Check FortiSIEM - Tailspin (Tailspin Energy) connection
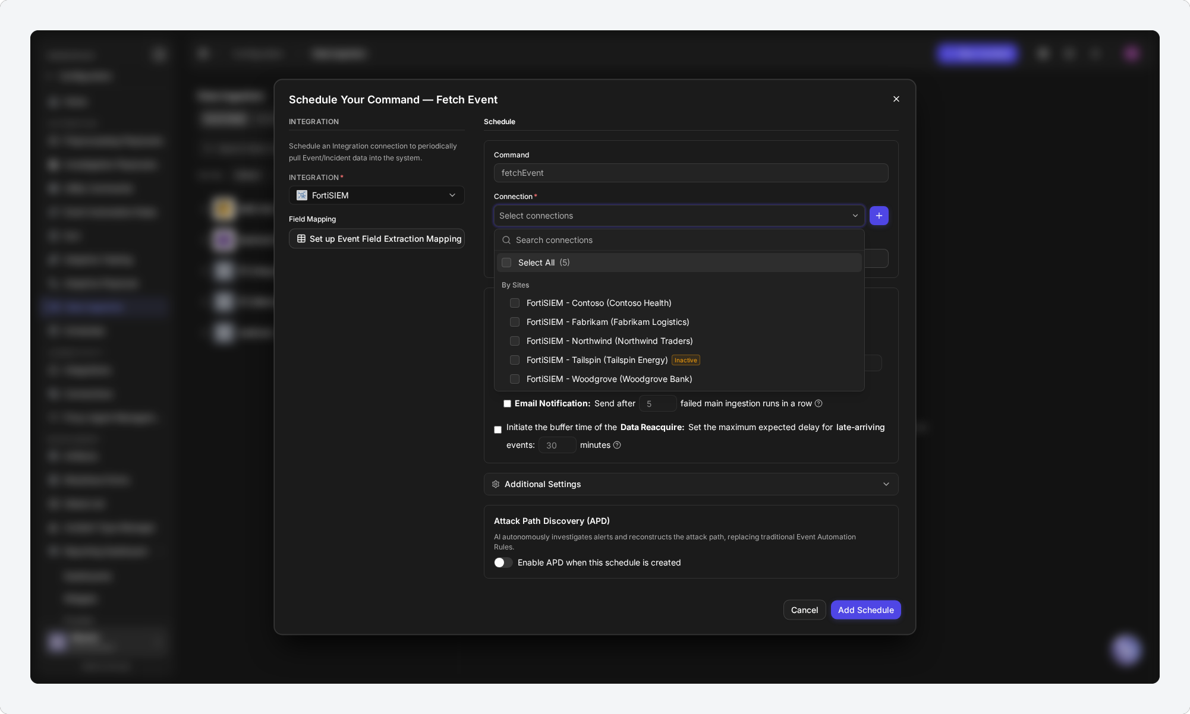1190x714 pixels. (x=515, y=360)
